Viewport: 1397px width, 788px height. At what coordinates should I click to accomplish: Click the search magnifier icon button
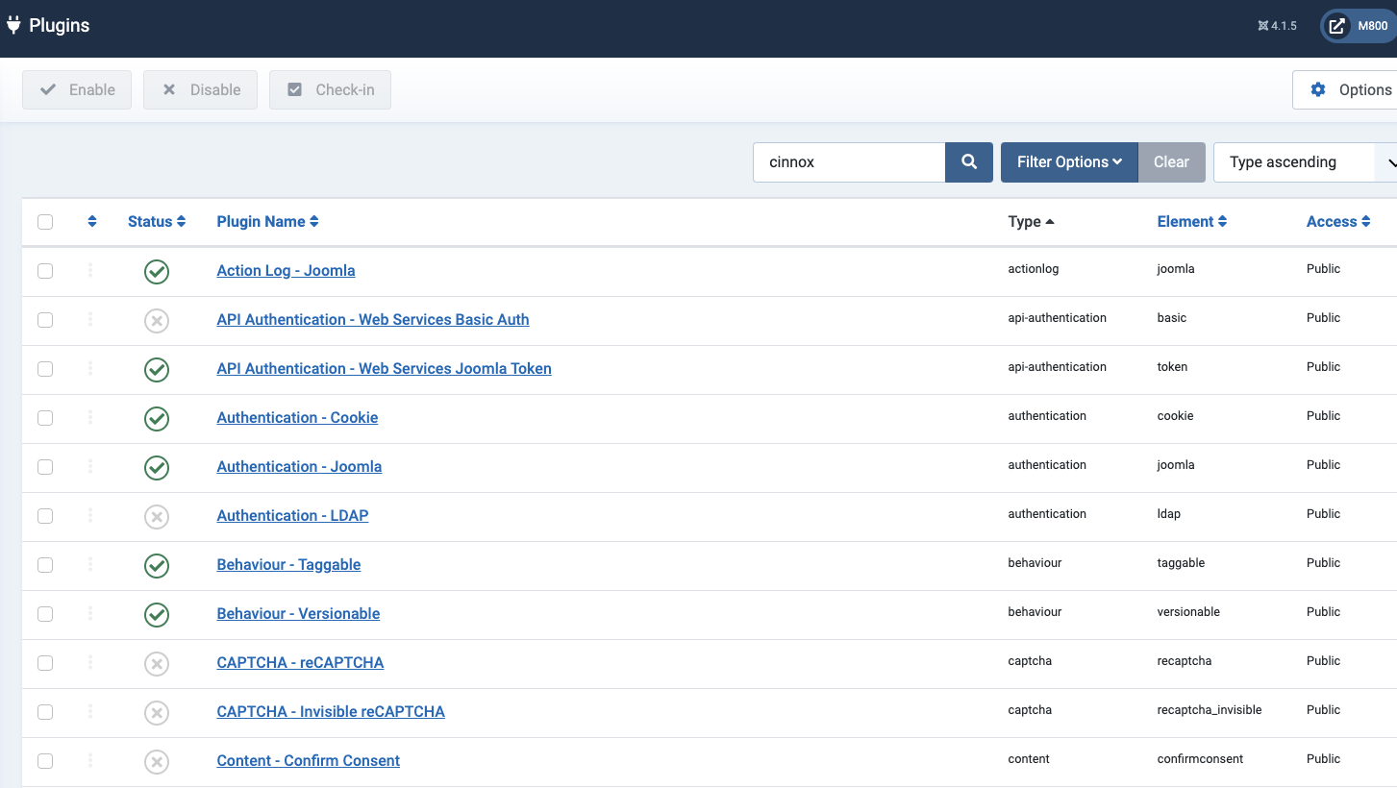[x=969, y=162]
